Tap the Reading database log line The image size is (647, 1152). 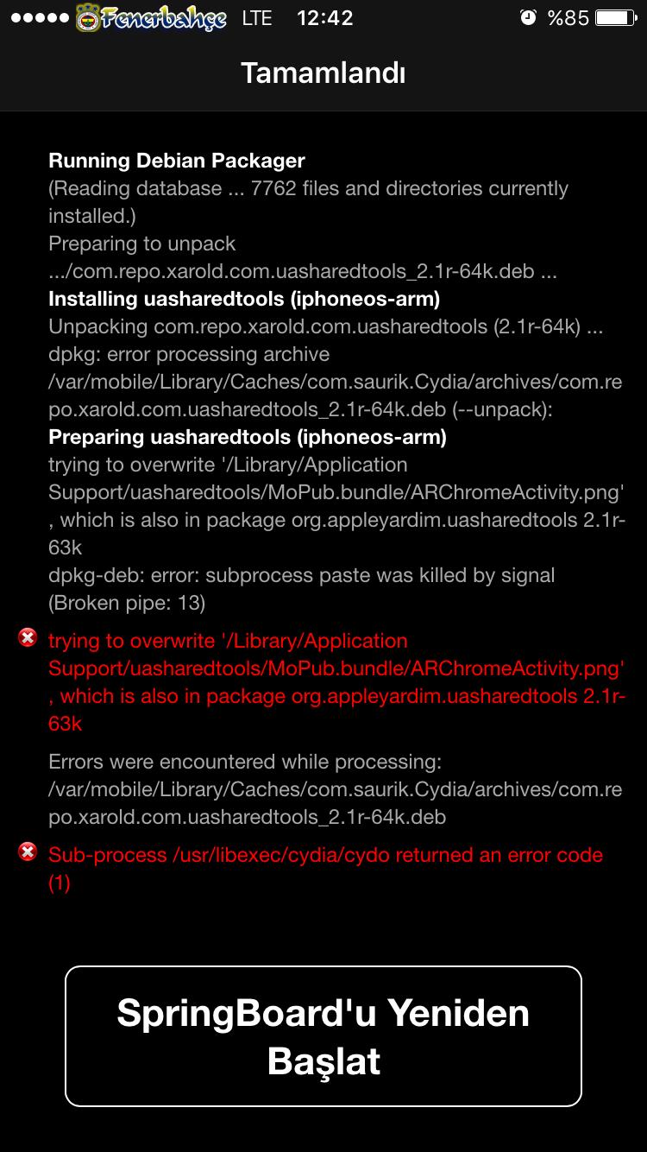click(308, 202)
